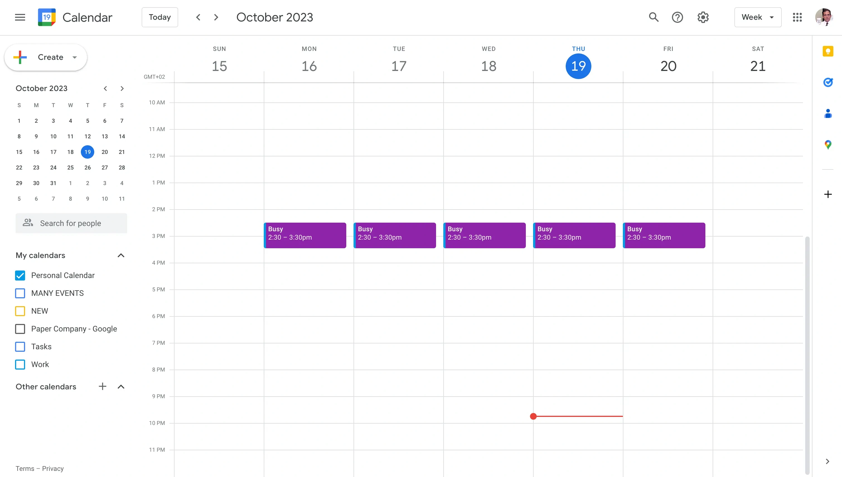Click the Help icon in toolbar
The width and height of the screenshot is (842, 477).
678,17
